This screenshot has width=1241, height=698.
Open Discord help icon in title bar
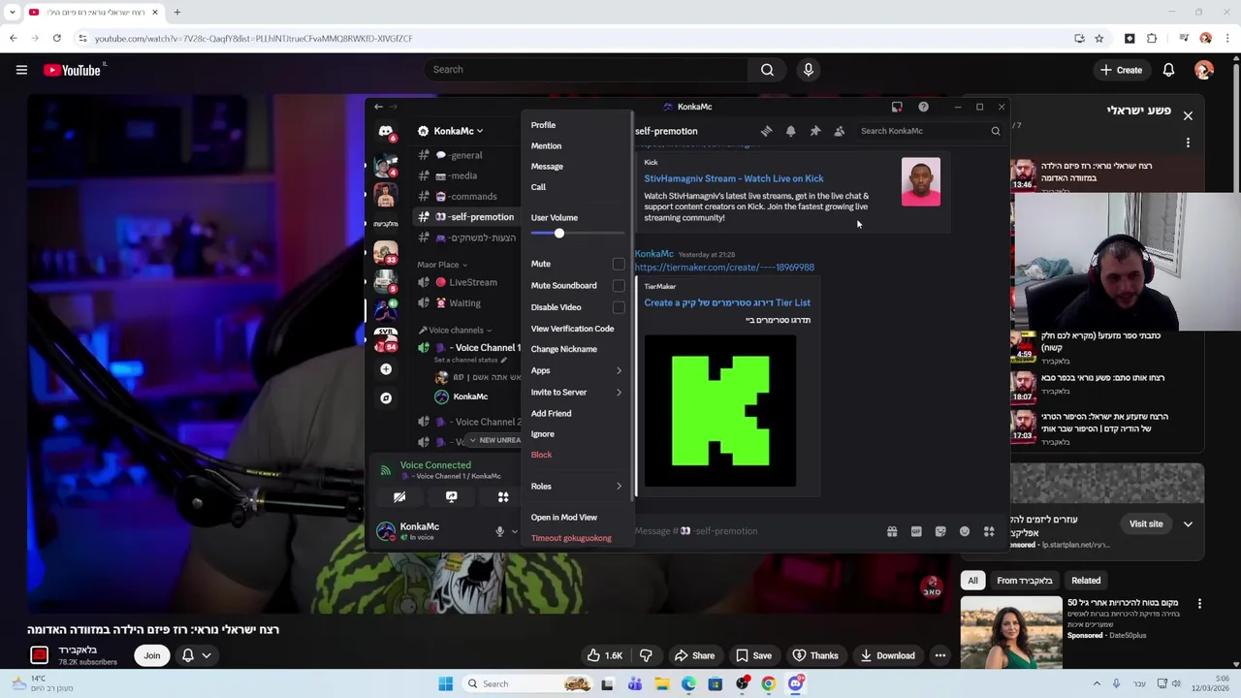[x=923, y=107]
